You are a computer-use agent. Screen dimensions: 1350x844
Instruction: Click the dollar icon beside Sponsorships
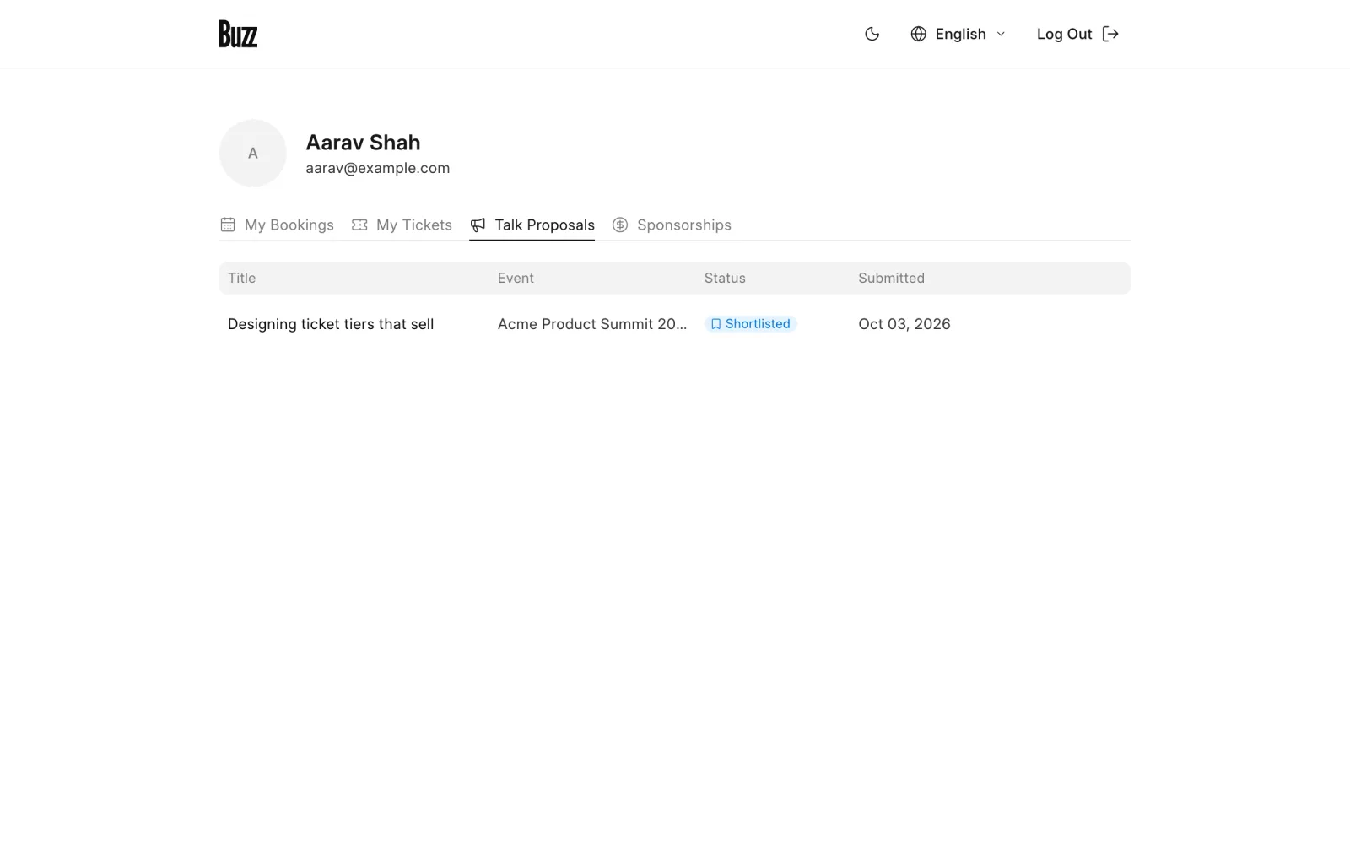pos(620,225)
